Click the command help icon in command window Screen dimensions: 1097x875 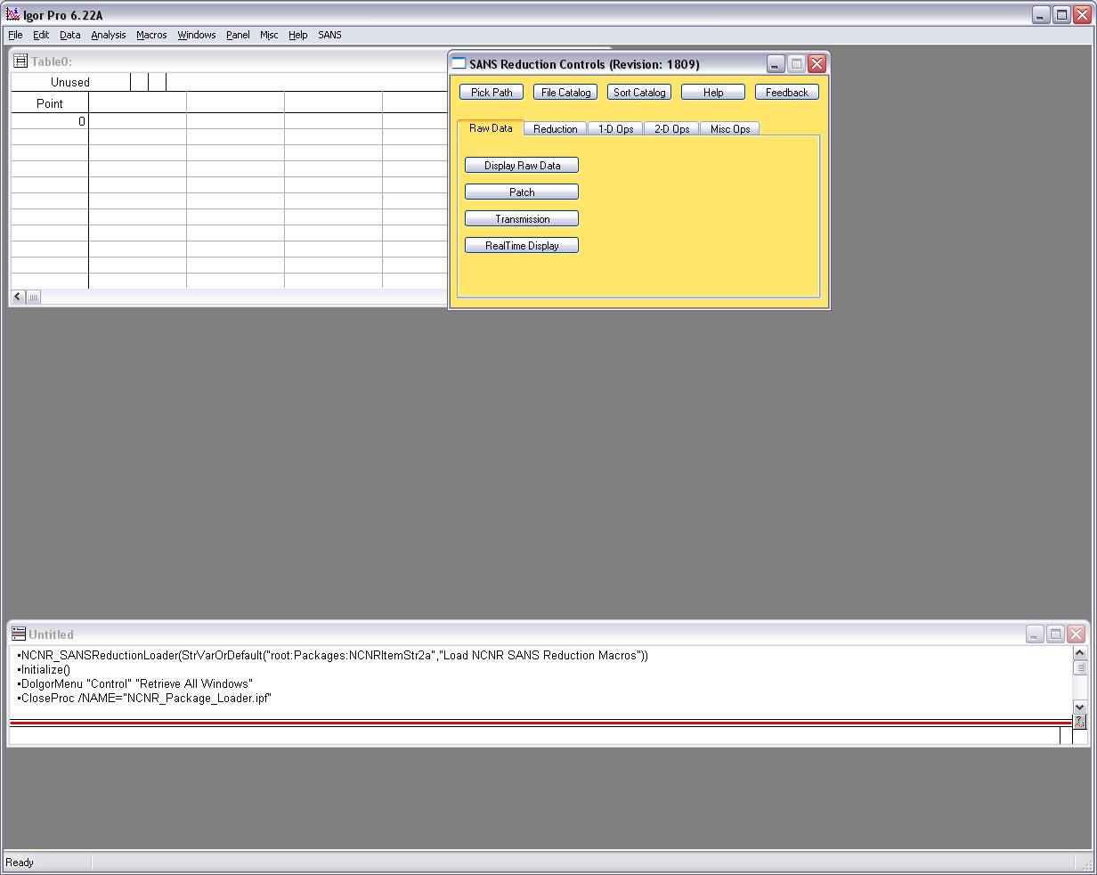1079,722
